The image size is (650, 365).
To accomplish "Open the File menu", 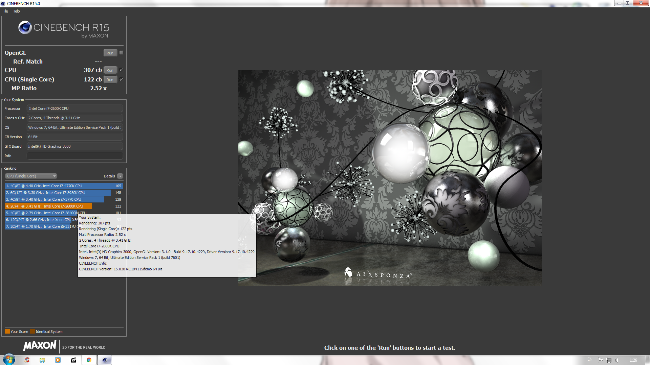I will pos(5,11).
